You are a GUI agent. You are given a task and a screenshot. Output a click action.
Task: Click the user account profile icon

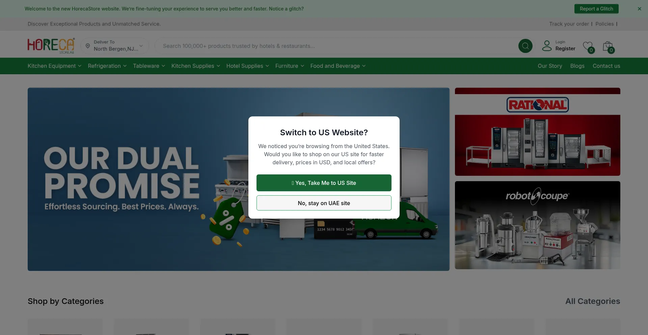pyautogui.click(x=546, y=46)
